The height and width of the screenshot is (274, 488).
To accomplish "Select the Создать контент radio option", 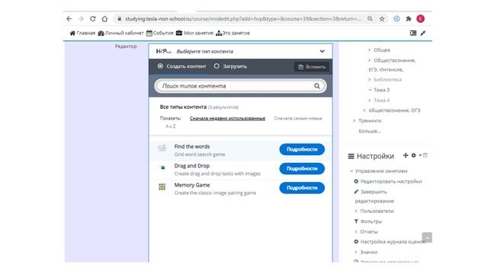I will (181, 66).
